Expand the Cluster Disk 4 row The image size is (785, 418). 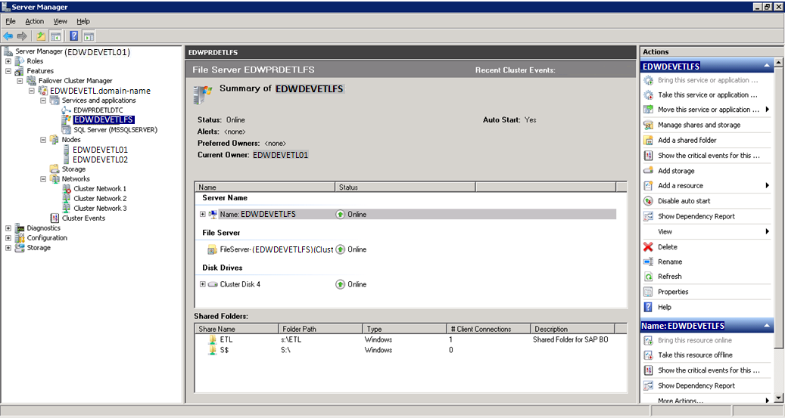(202, 284)
